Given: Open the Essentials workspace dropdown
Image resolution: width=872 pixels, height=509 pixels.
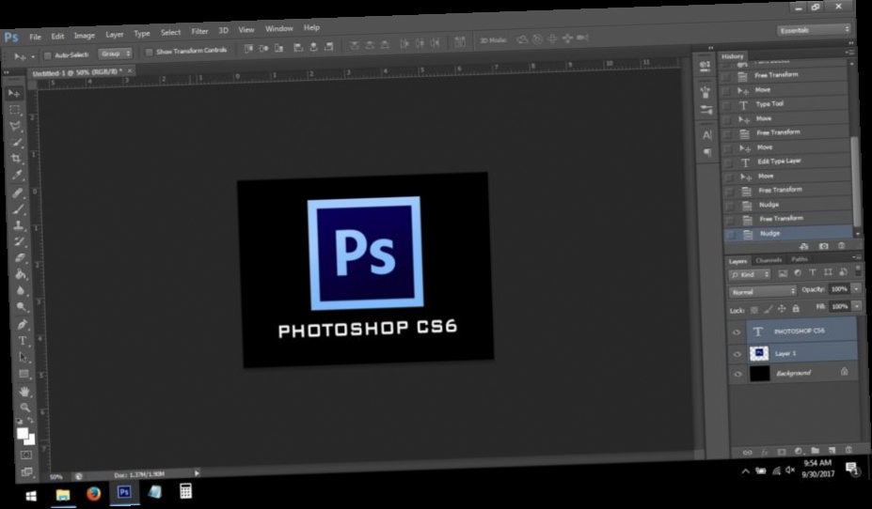Looking at the screenshot, I should coord(815,30).
